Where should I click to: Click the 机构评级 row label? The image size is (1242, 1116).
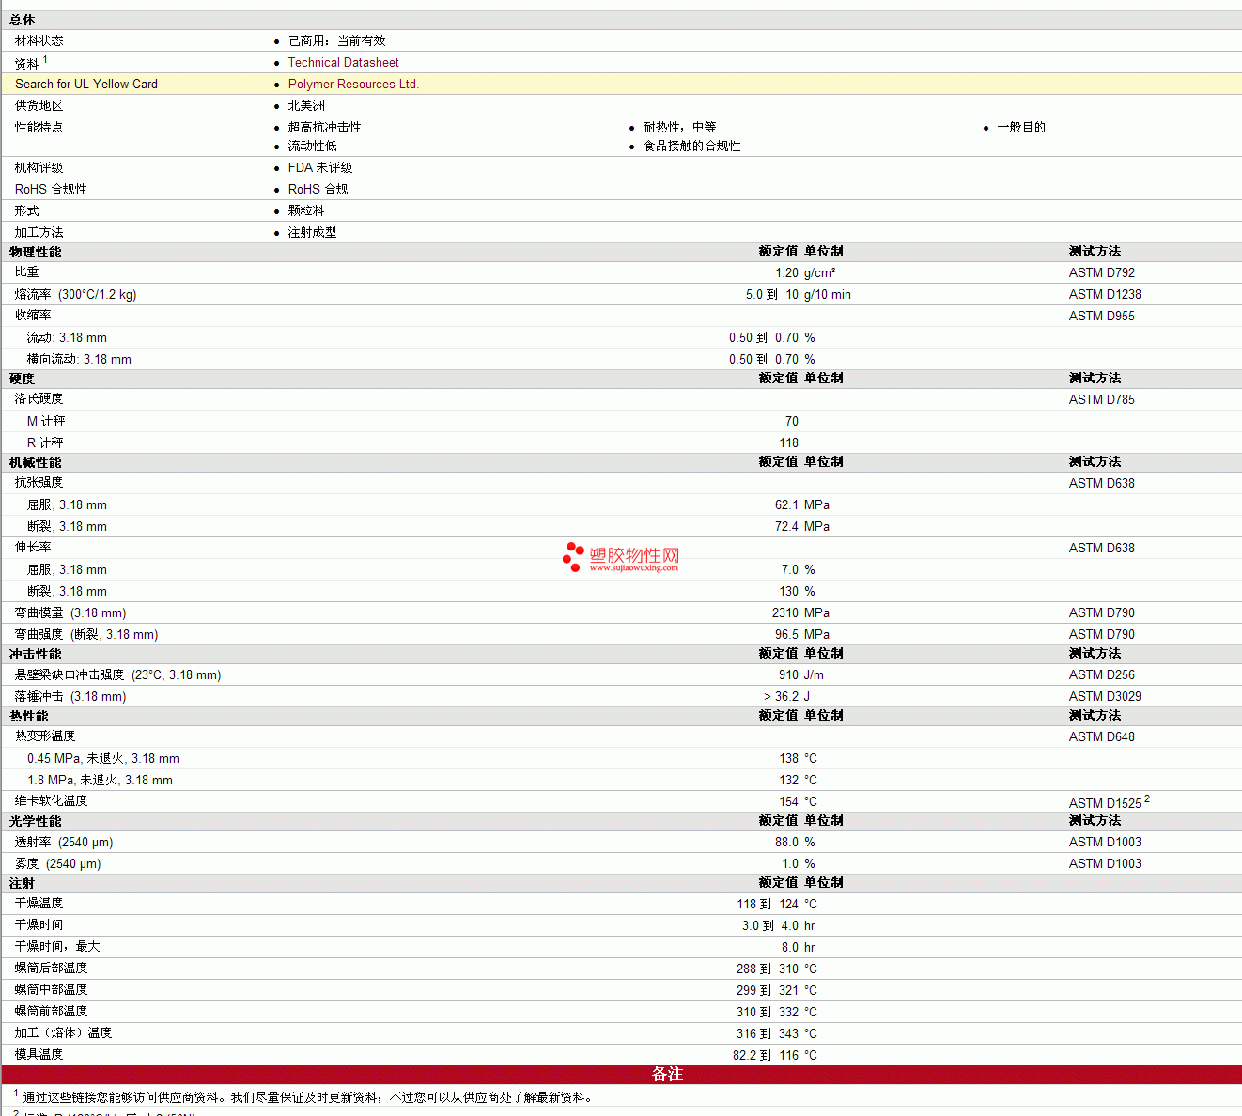[x=39, y=167]
